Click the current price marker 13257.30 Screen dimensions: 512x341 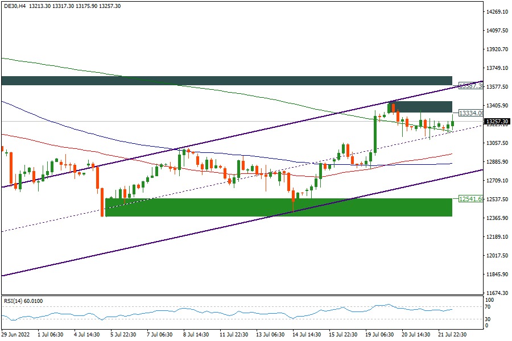[497, 122]
